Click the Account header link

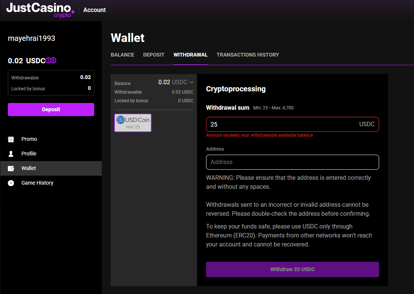[x=95, y=10]
